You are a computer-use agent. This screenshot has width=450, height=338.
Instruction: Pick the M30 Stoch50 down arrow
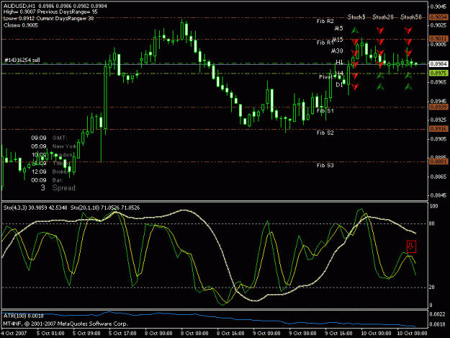[x=408, y=53]
